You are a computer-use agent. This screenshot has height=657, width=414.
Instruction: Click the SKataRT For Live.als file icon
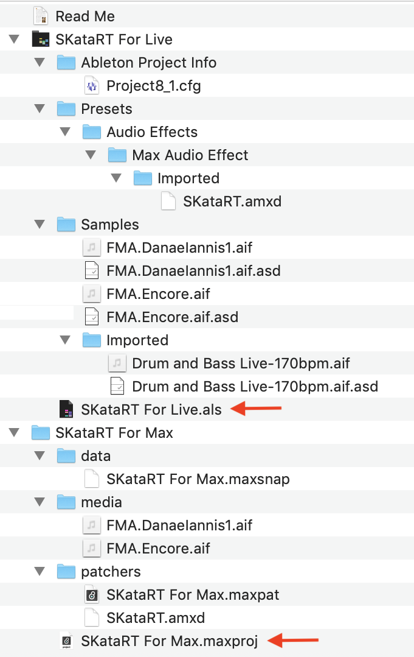[x=66, y=410]
